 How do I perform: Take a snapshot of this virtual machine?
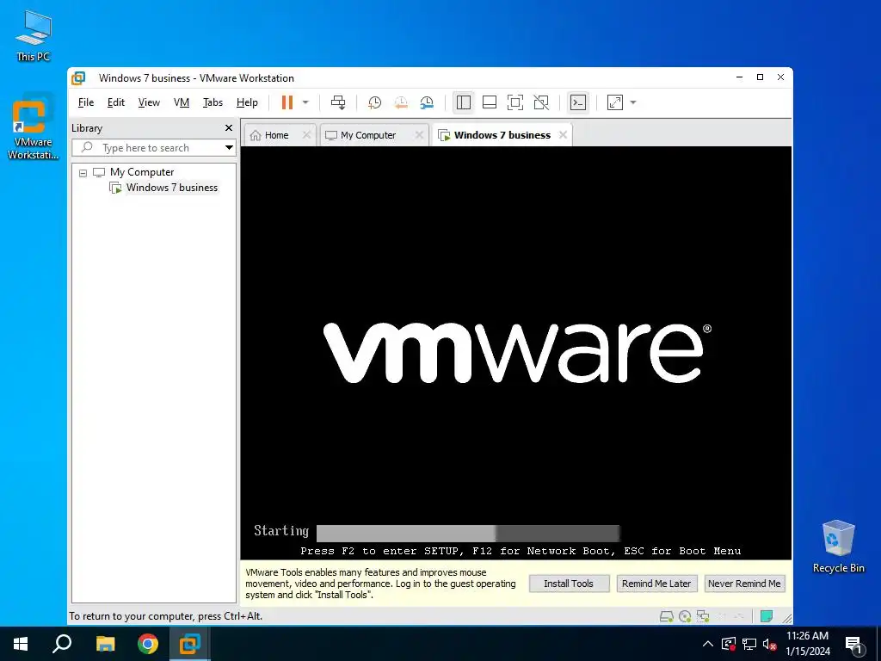pyautogui.click(x=374, y=102)
